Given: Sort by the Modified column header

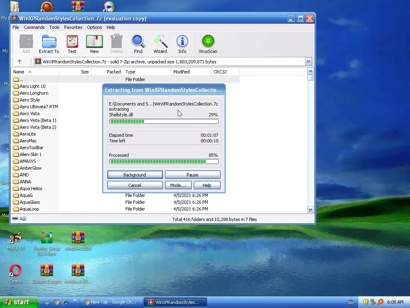Looking at the screenshot, I should click(191, 72).
